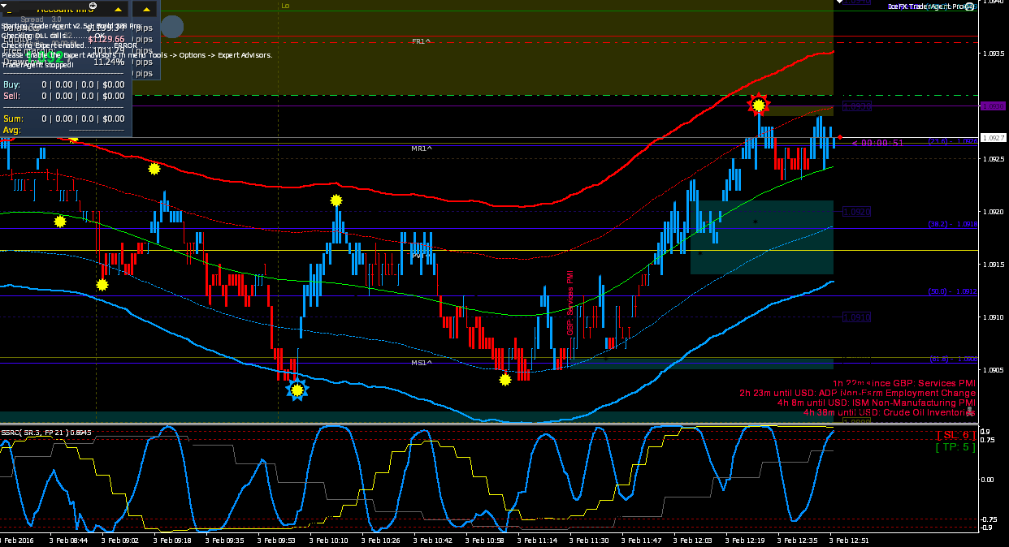
Task: Select the Buy row in account panel
Action: tap(64, 84)
